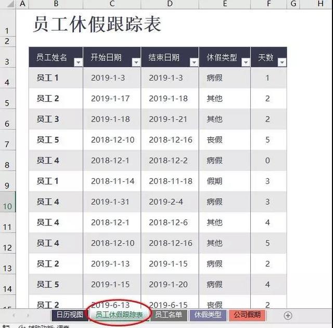Image resolution: width=333 pixels, height=328 pixels.
Task: Click end date 2019-1-20 cell
Action: pyautogui.click(x=170, y=284)
